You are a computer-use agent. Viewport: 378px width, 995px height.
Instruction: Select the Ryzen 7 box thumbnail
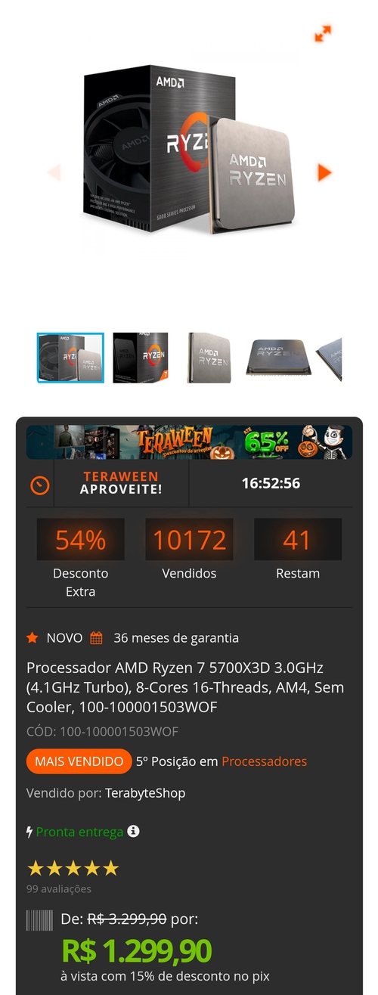pos(141,358)
